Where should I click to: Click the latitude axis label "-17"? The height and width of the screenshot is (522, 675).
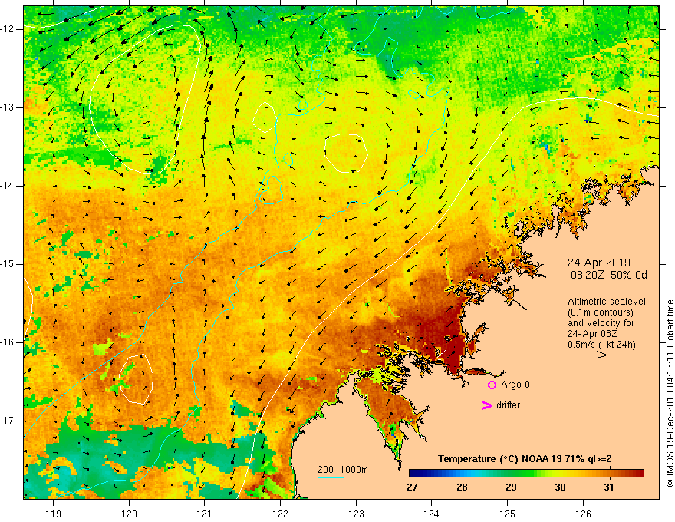[8, 421]
